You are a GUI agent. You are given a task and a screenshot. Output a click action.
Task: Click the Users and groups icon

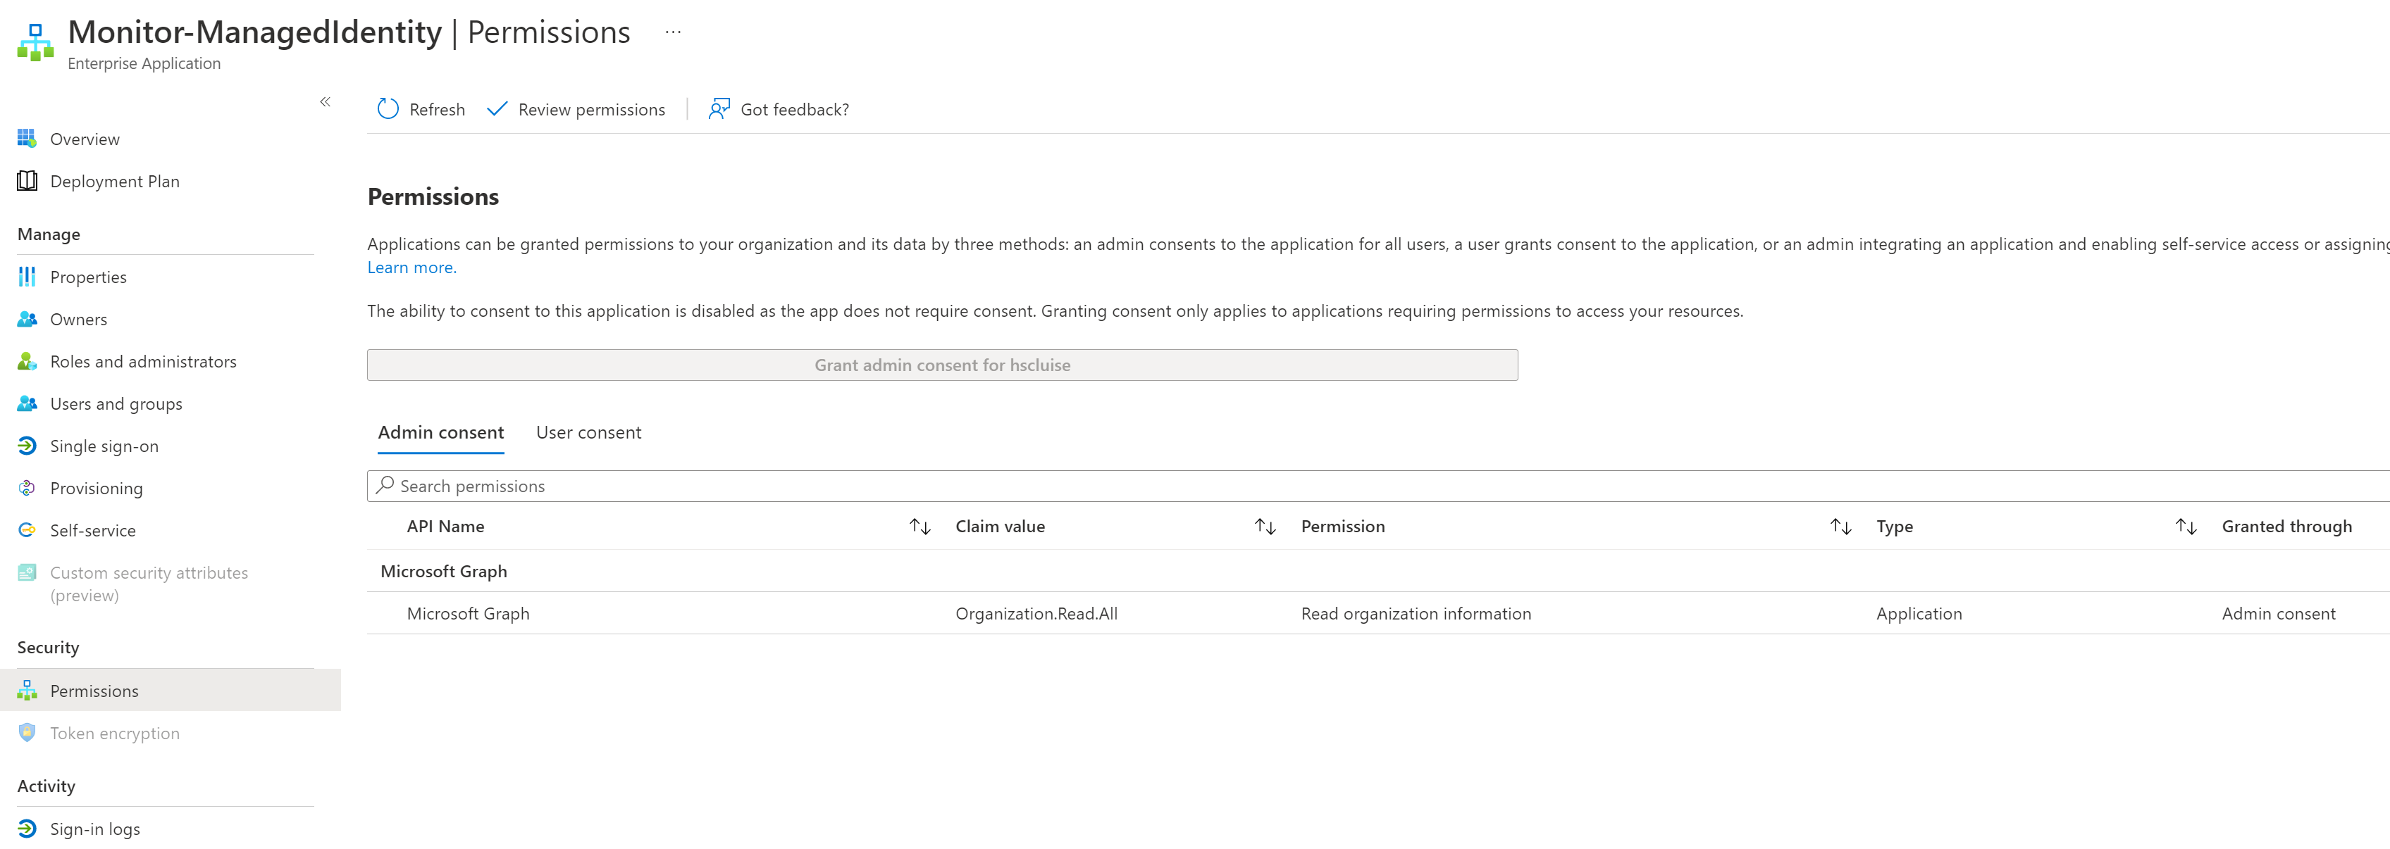(27, 403)
